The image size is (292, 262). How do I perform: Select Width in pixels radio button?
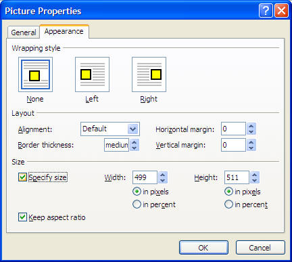point(137,192)
